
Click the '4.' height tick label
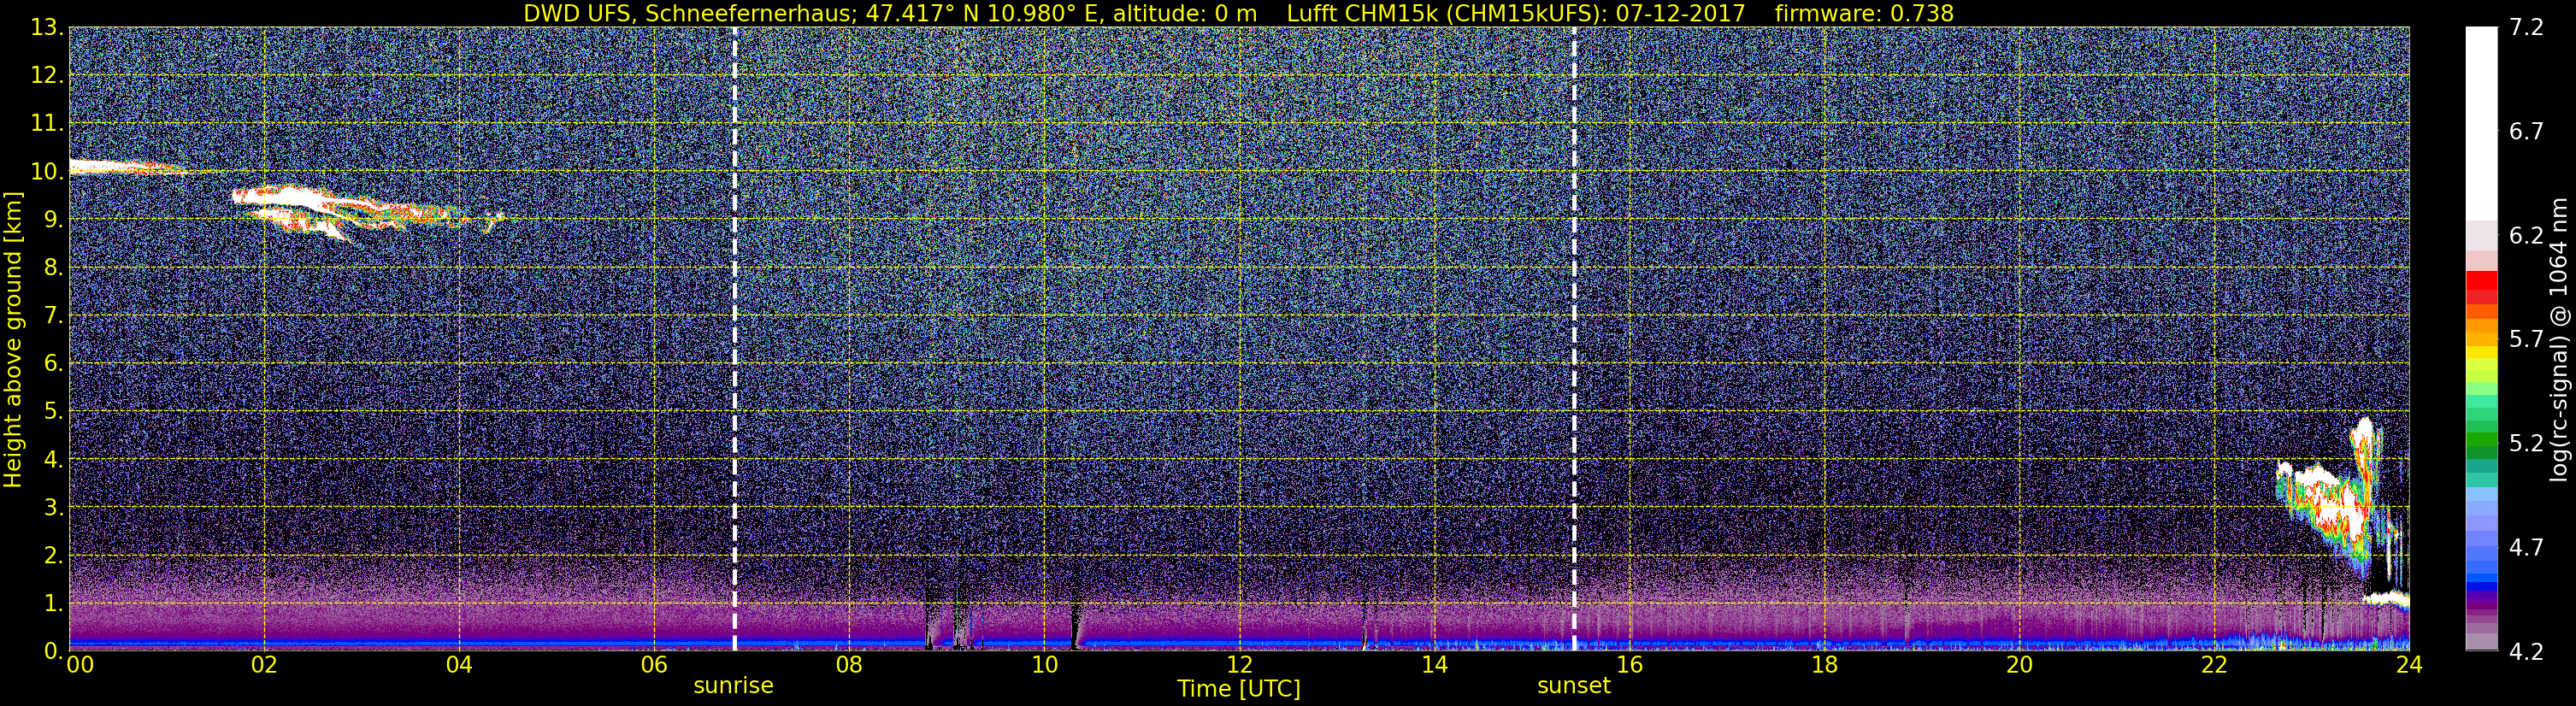[52, 460]
